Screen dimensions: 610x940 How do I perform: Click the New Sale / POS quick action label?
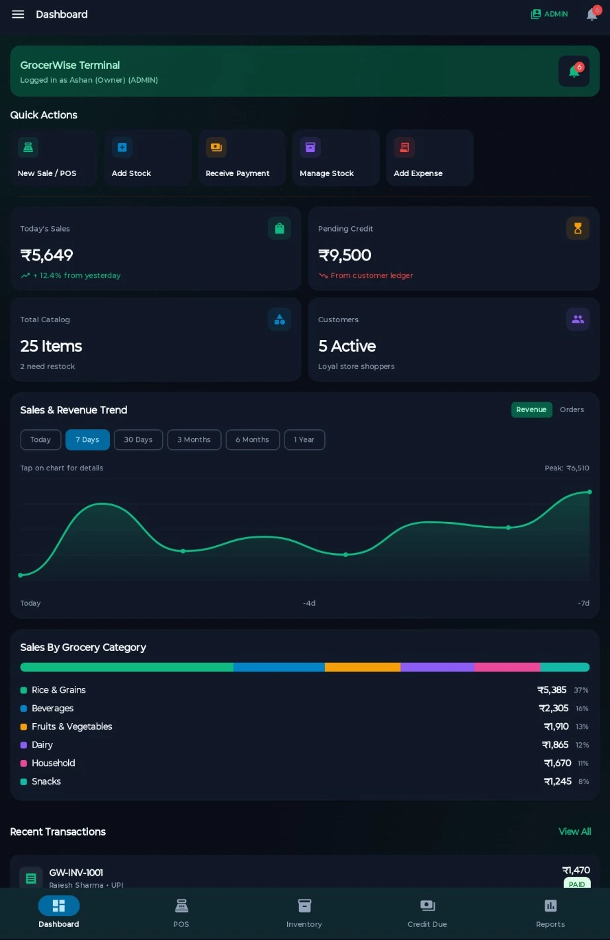coord(47,173)
